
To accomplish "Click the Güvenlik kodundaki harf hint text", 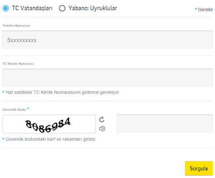I will point(51,139).
